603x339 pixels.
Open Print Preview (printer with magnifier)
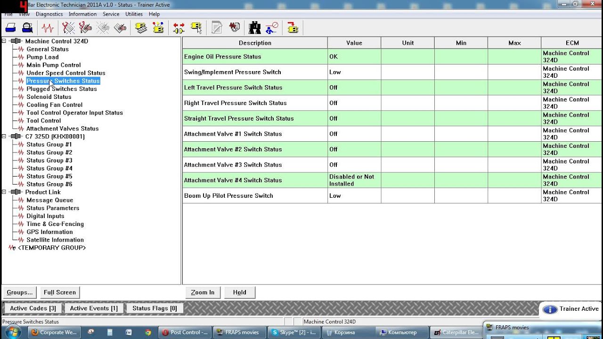pyautogui.click(x=27, y=28)
